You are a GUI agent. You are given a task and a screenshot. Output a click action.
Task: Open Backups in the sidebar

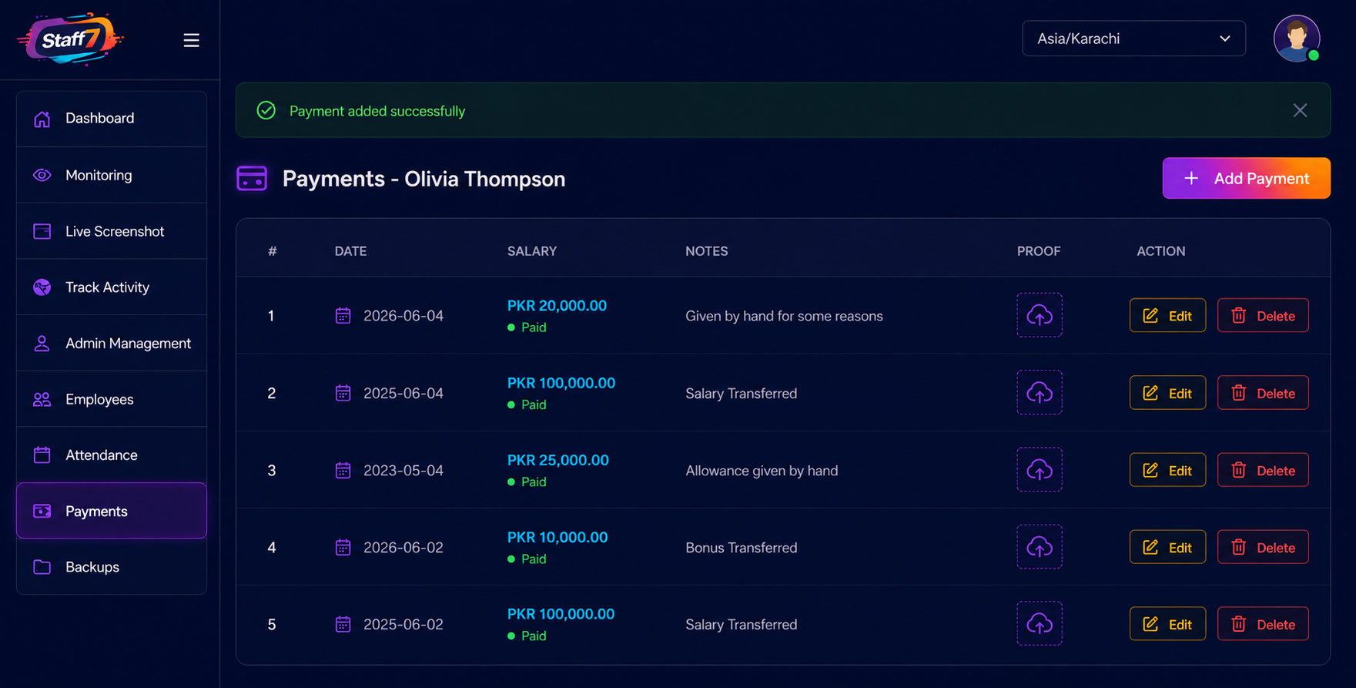[112, 567]
